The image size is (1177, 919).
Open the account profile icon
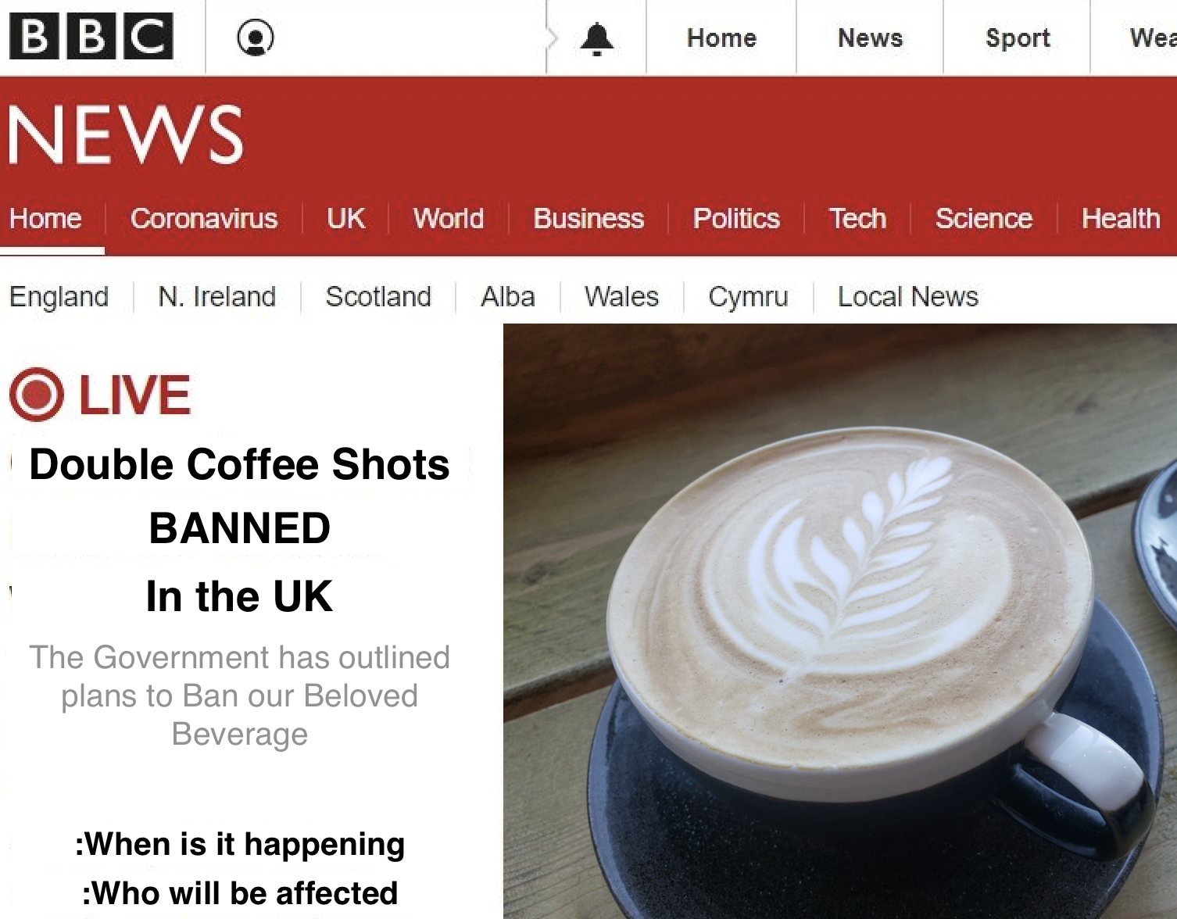(256, 38)
